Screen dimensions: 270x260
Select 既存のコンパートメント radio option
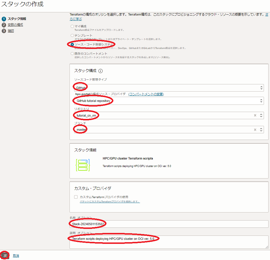tap(72, 54)
